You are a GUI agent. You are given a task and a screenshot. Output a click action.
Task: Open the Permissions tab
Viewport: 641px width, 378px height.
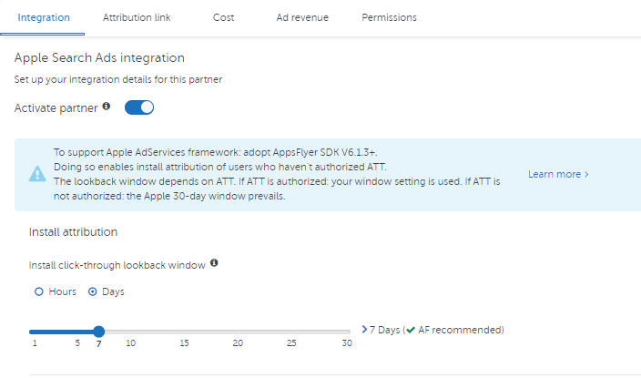389,17
